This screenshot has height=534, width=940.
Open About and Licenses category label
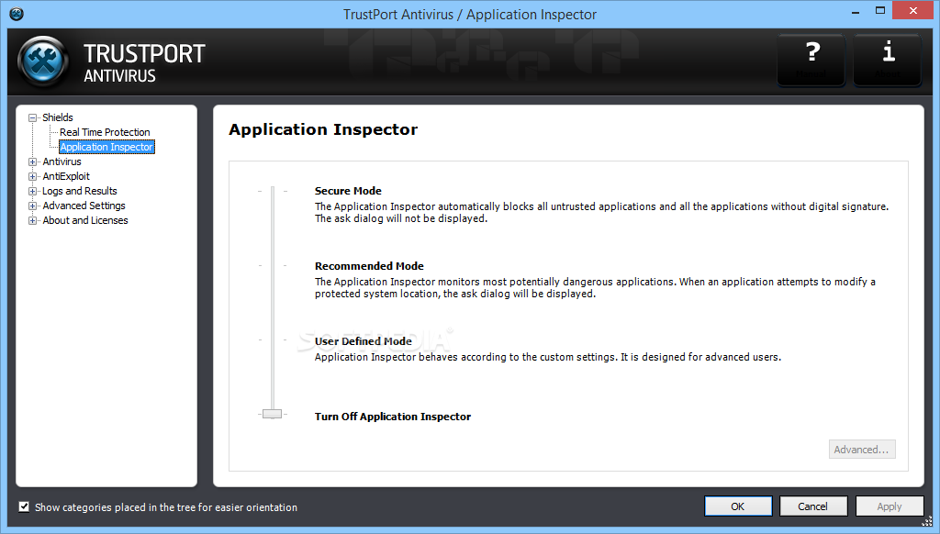85,220
